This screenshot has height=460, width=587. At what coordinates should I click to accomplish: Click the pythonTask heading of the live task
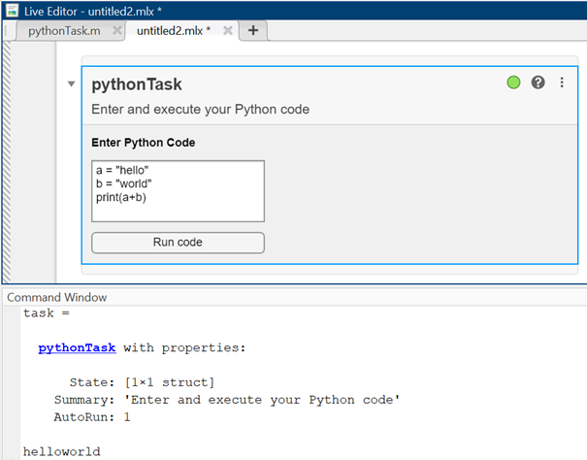click(137, 84)
